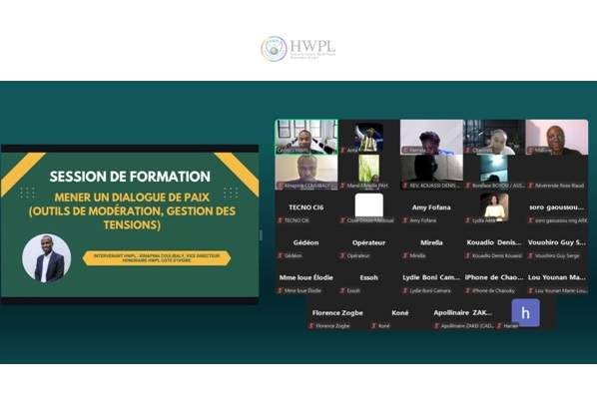
Task: Click the muted mic icon beside Révérende Rose Biaud
Action: 531,186
